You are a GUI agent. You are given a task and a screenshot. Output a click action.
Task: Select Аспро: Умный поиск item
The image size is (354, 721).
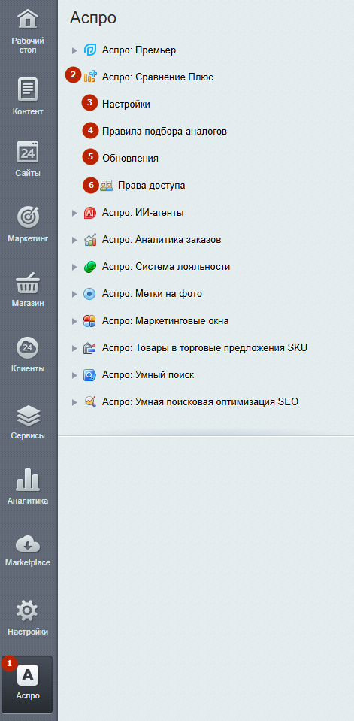point(148,375)
